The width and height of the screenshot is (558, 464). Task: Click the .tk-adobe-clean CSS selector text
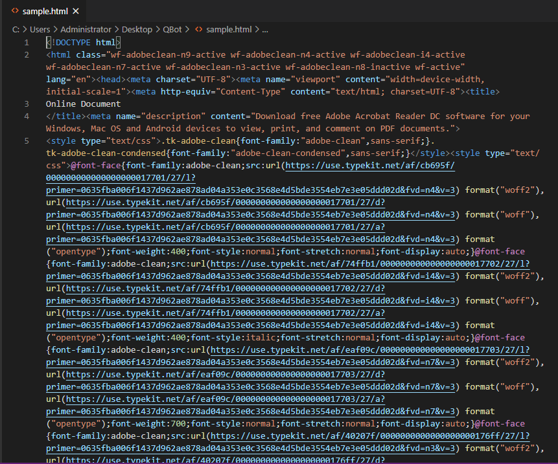click(198, 140)
